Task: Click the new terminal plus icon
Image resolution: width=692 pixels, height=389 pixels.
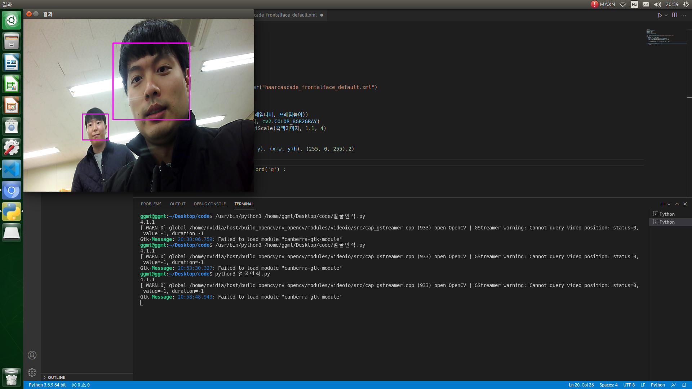Action: pos(662,204)
